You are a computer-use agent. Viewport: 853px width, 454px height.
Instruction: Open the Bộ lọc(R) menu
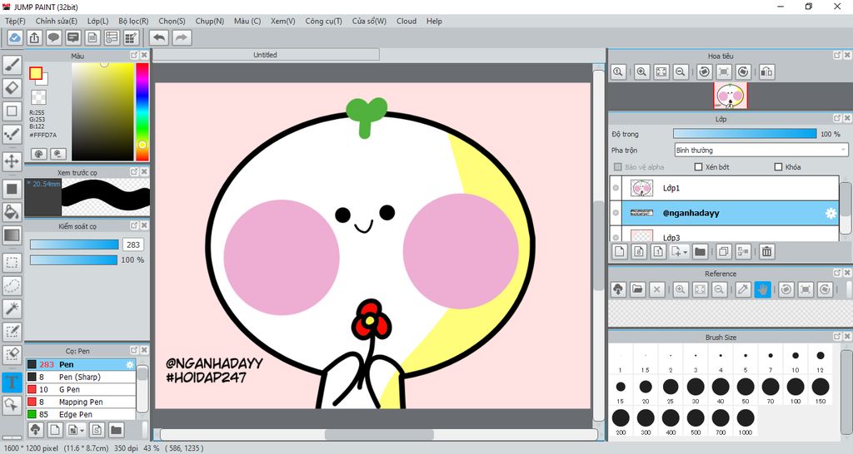pyautogui.click(x=133, y=21)
